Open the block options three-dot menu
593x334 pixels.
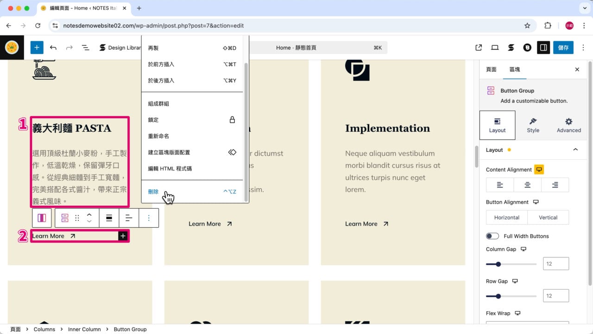149,218
